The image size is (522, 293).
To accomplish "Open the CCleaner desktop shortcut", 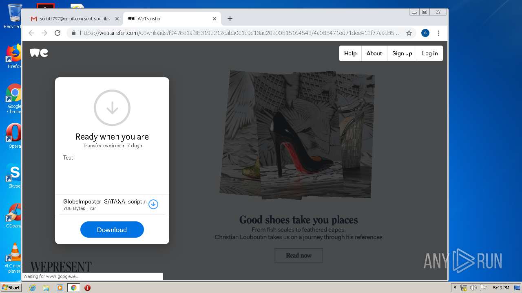I will coord(14,216).
